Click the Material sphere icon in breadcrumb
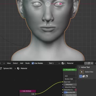Screen dimensions: 96x96 [18, 68]
